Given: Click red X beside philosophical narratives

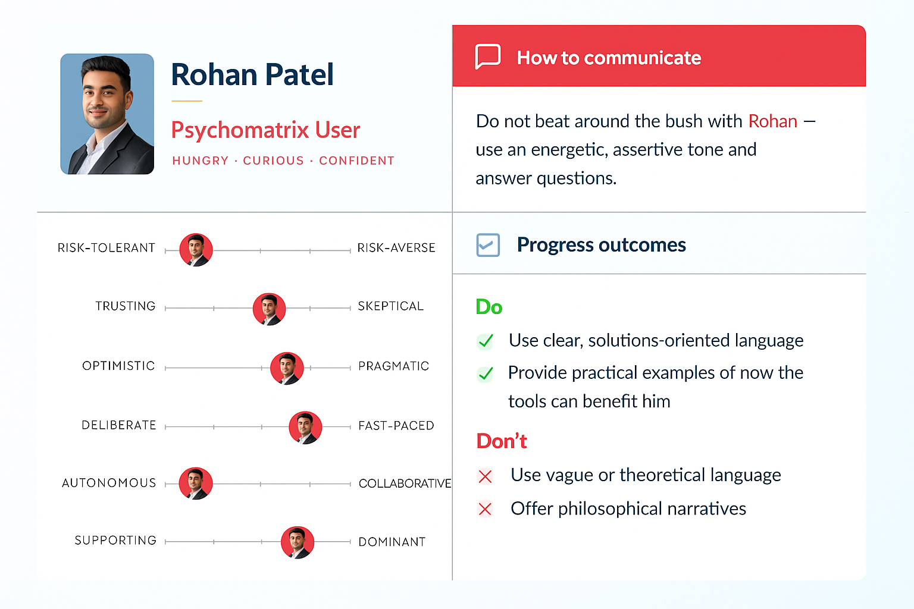Looking at the screenshot, I should pos(486,510).
